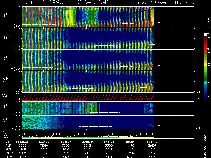The width and height of the screenshot is (211, 158).
Task: Pick the white top swatch of colorbar
Action: pyautogui.click(x=205, y=34)
